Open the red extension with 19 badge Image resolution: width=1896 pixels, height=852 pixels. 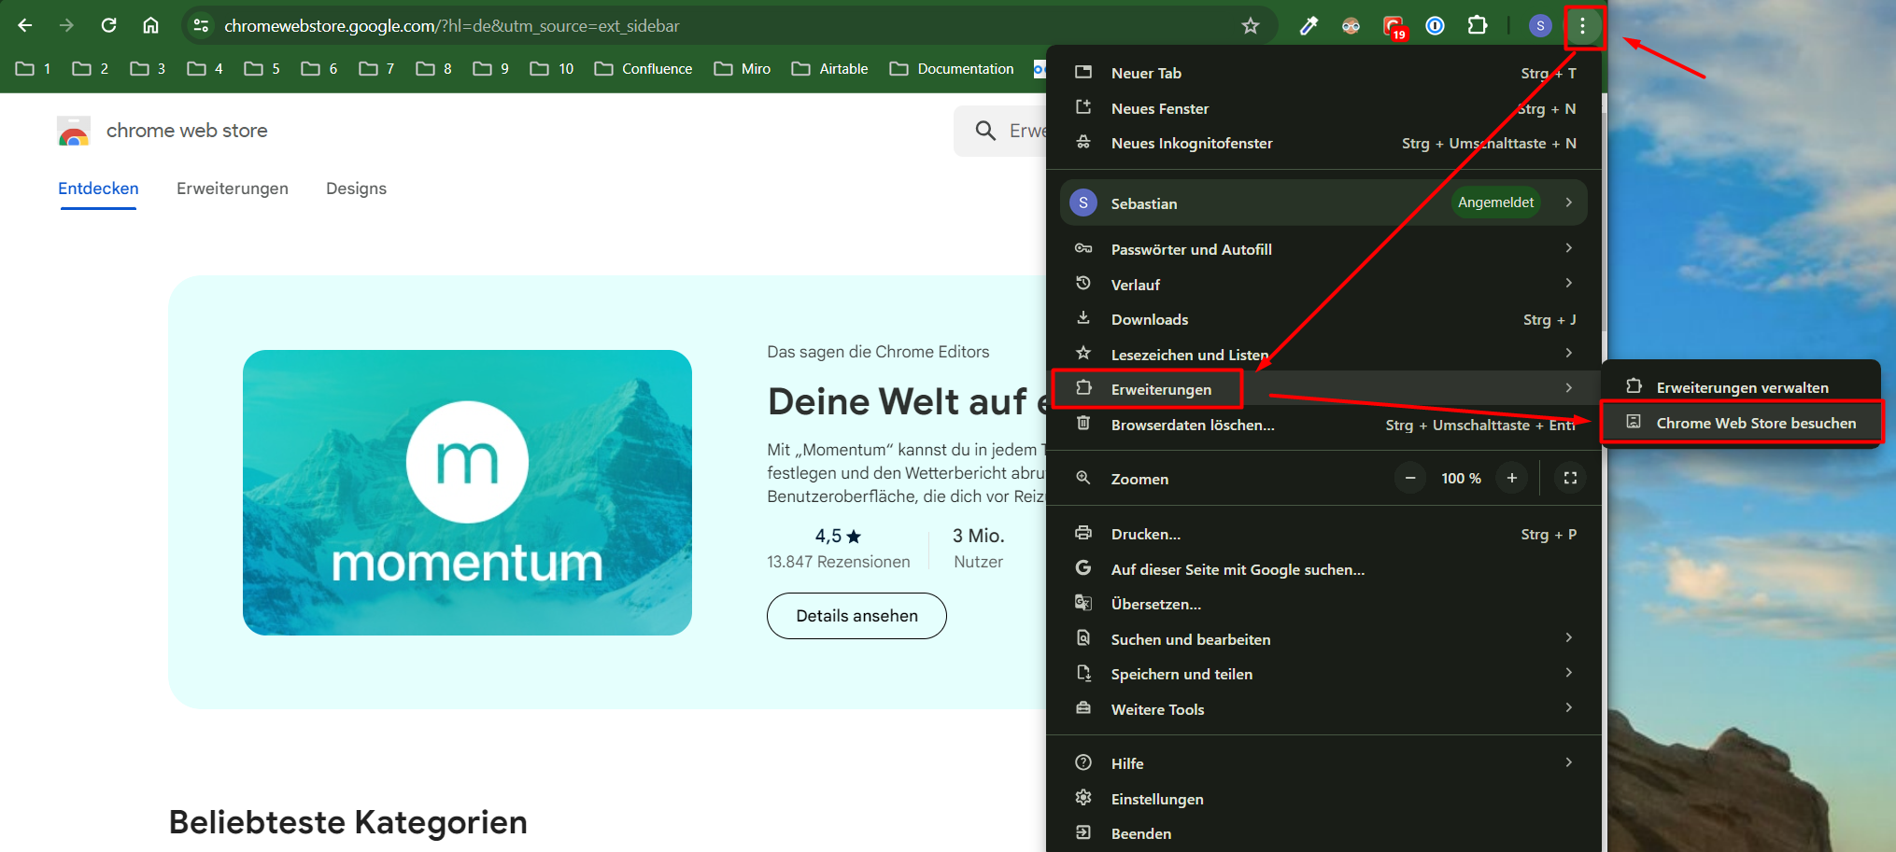[x=1394, y=26]
